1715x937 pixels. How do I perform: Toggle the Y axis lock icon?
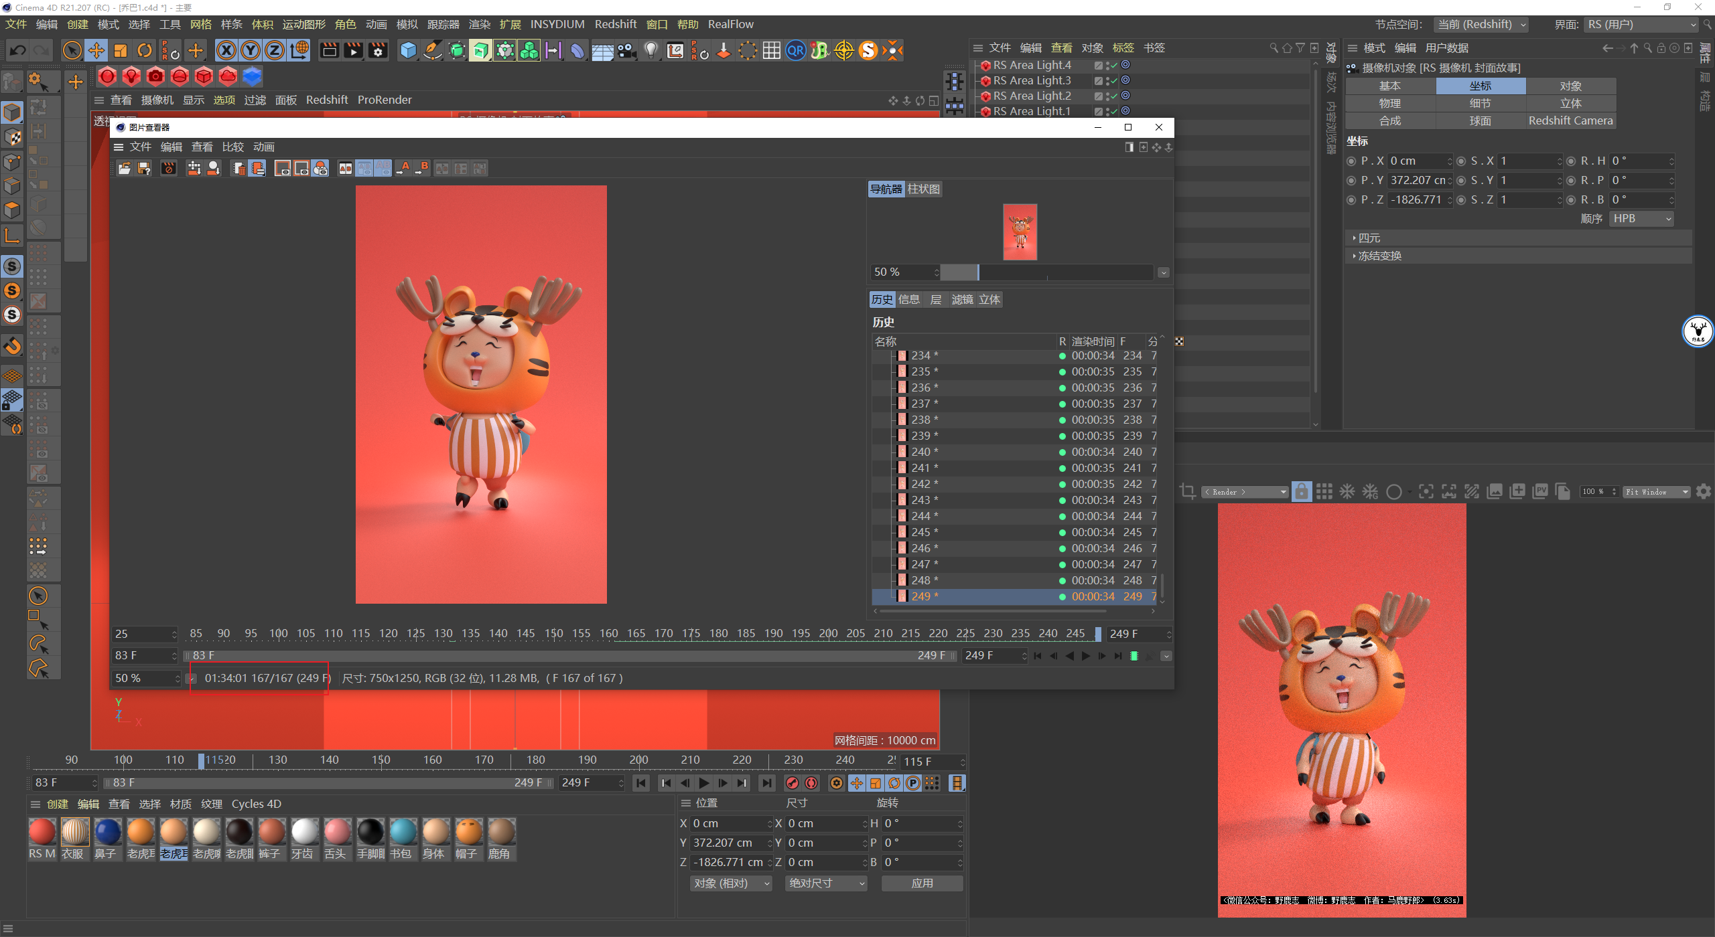tap(251, 50)
